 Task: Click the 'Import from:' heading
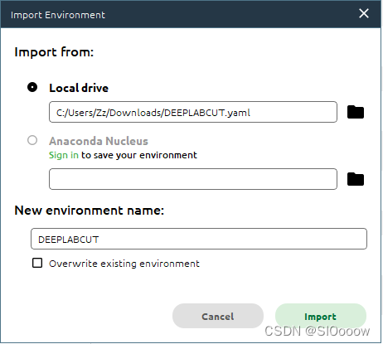point(54,52)
